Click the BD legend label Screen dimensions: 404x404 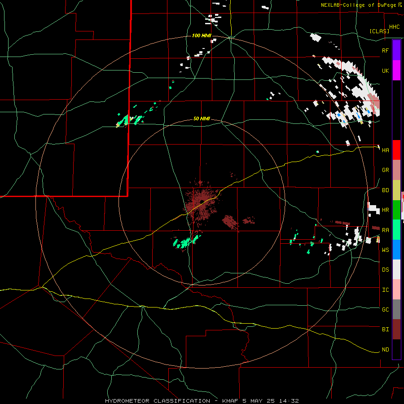(x=385, y=190)
